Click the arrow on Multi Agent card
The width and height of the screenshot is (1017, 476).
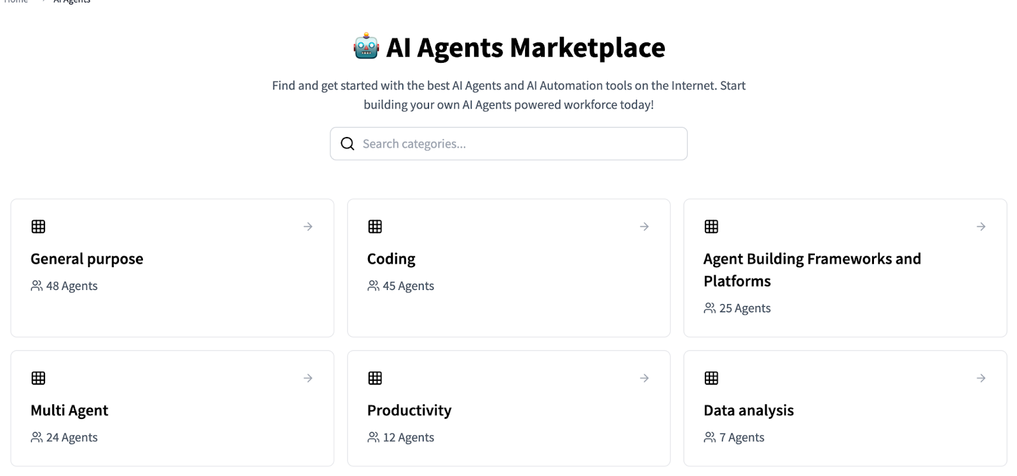pyautogui.click(x=308, y=378)
